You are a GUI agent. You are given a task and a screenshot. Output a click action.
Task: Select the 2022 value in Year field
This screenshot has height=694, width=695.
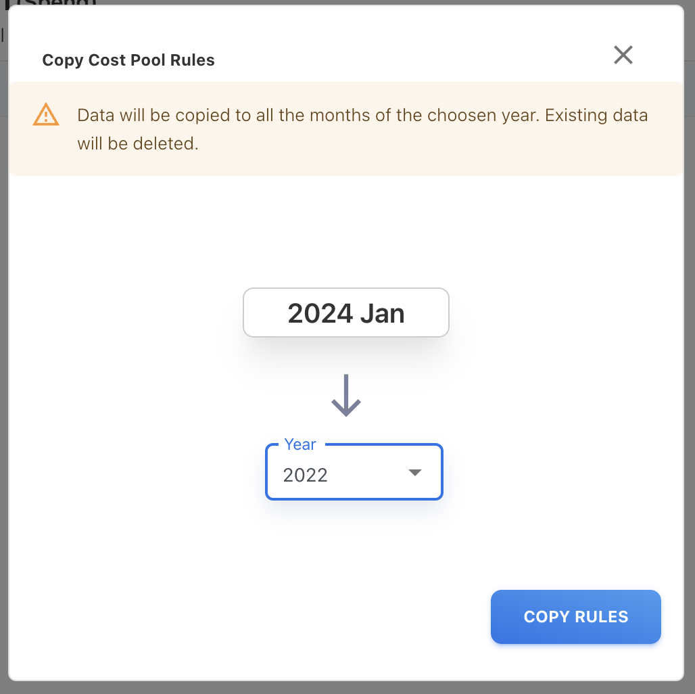click(306, 476)
